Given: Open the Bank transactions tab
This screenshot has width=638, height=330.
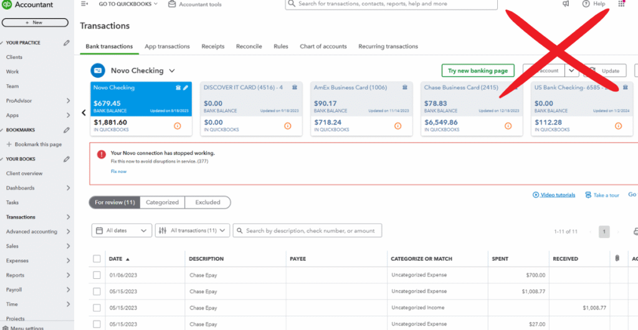Looking at the screenshot, I should coord(109,46).
